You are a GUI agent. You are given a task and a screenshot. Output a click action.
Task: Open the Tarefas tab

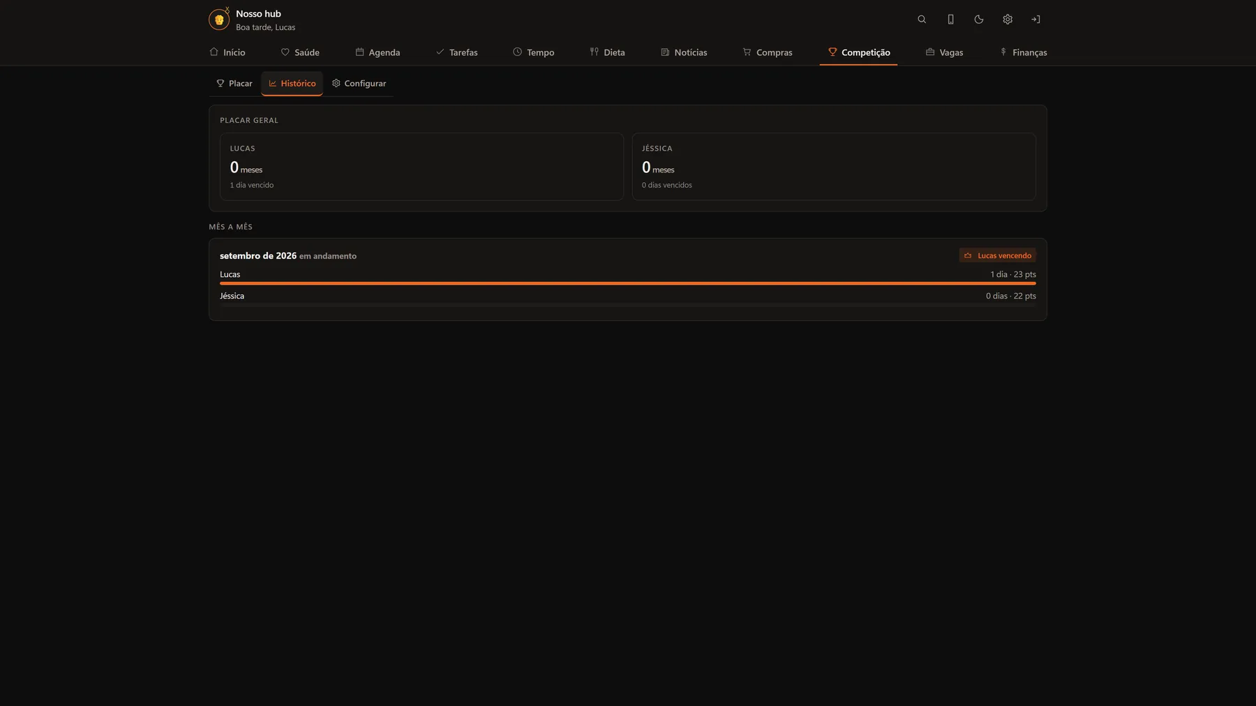coord(457,52)
